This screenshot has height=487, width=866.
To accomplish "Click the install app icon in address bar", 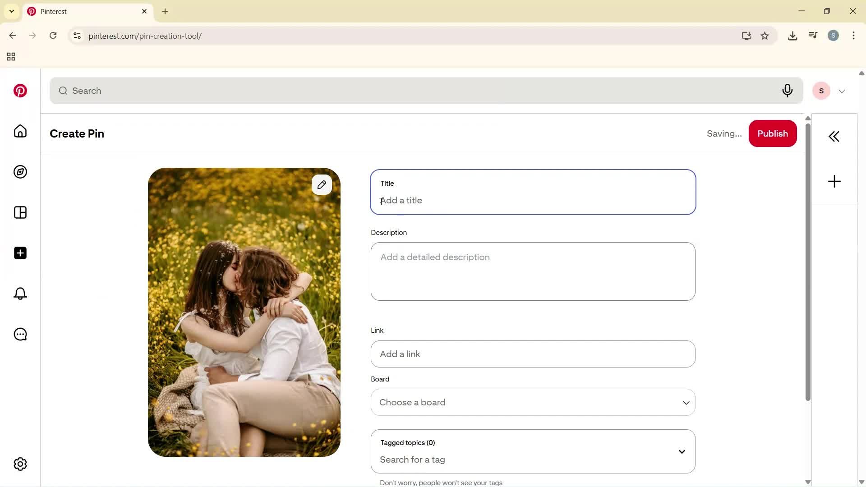I will (x=746, y=36).
